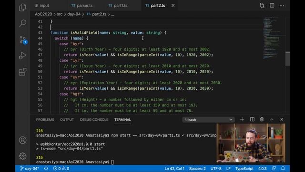Close the terminal panel

click(282, 119)
